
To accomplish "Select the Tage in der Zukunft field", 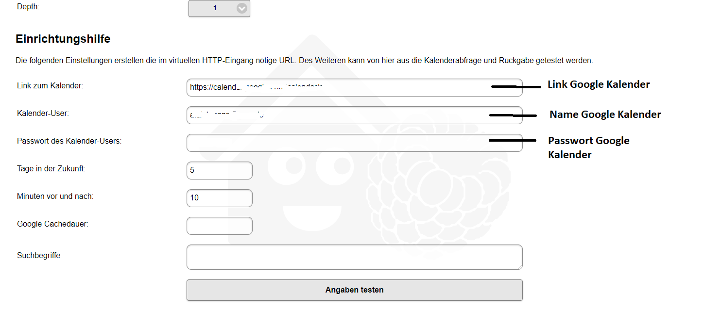I will coord(220,170).
